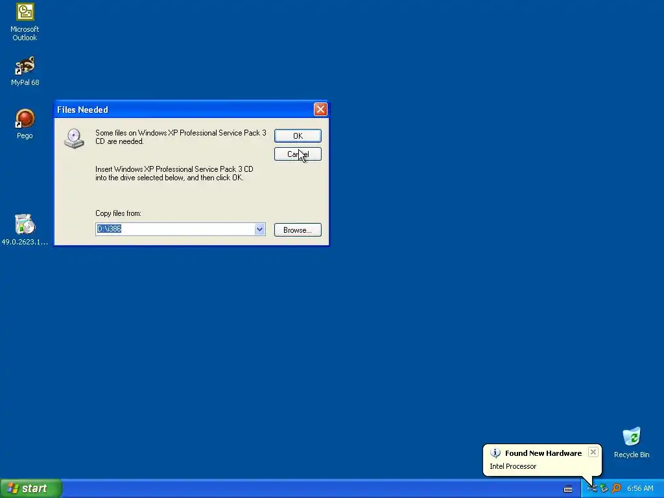This screenshot has width=664, height=498.
Task: Click the CD drive icon in Files Needed dialog
Action: click(x=74, y=139)
